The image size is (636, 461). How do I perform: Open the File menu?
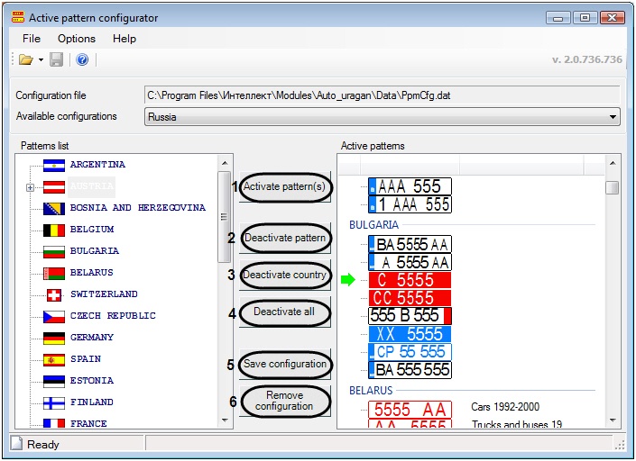[x=31, y=39]
